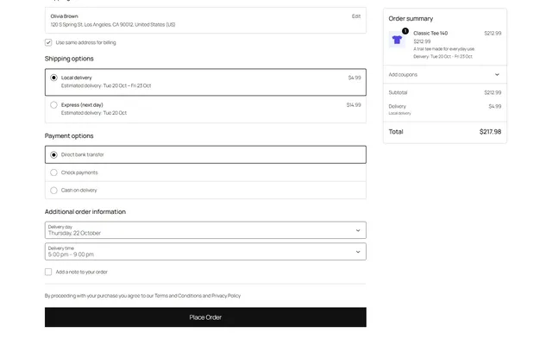
Task: Open the Terms and Conditions link
Action: (178, 296)
